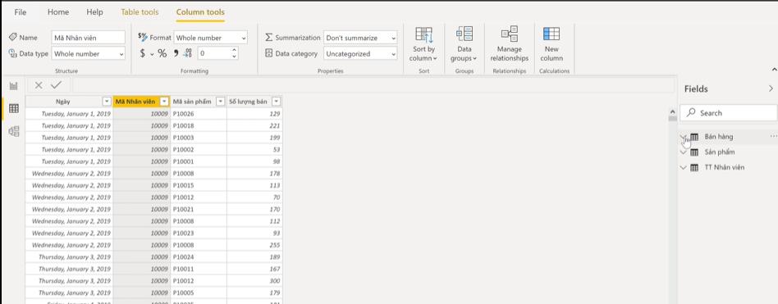Viewport: 778px width, 304px height.
Task: Click the table vertical scrollbar thumb
Action: click(672, 118)
